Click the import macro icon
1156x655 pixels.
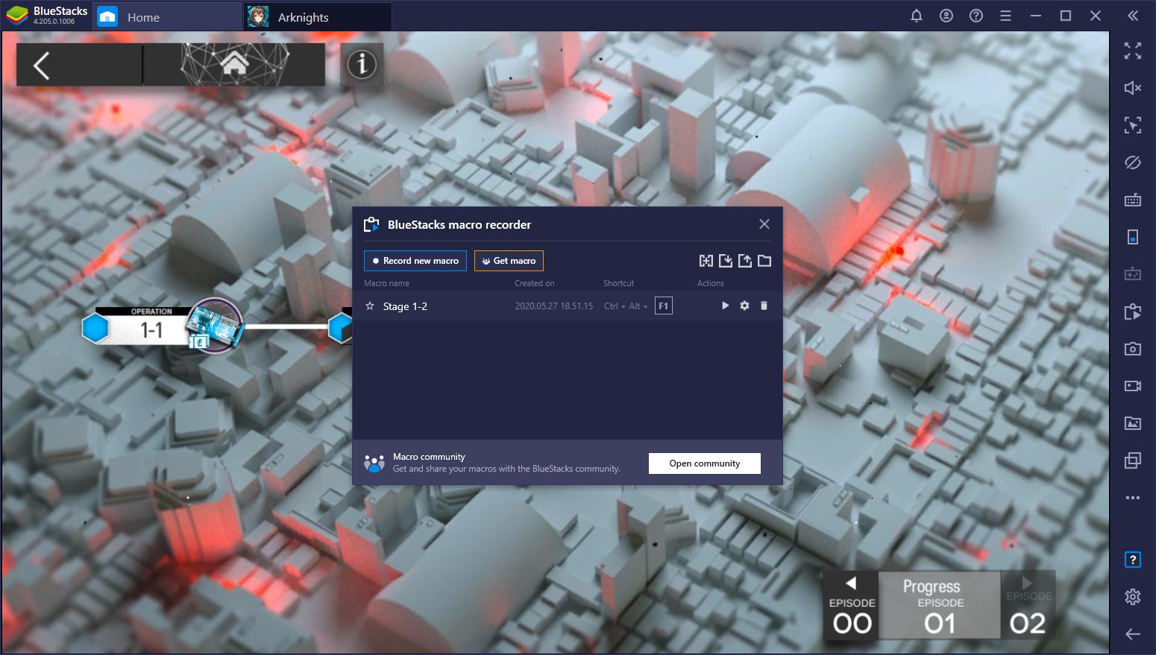point(726,261)
